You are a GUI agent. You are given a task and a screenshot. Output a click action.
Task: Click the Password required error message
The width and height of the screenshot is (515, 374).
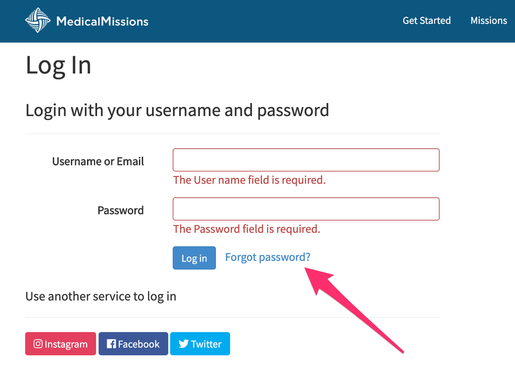[247, 229]
